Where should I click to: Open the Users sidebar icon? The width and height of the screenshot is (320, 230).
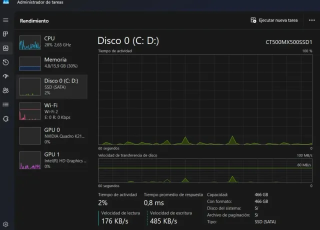pyautogui.click(x=6, y=90)
